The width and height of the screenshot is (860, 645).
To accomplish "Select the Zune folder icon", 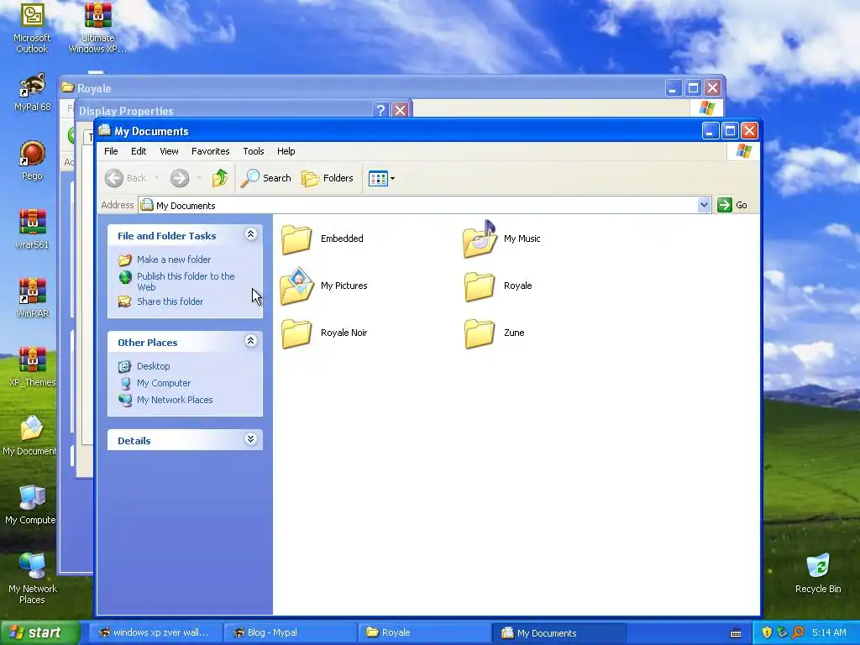I will pos(480,333).
